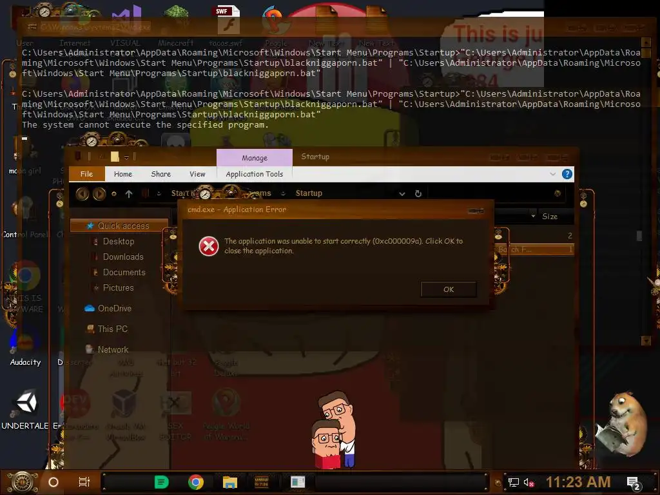Open Documents in navigation pane
The height and width of the screenshot is (495, 660).
(124, 273)
